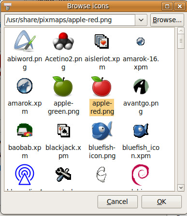Screen dimensions: 187x216
Task: Click the "aisleriot.xpm" file name label
Action: (x=102, y=63)
